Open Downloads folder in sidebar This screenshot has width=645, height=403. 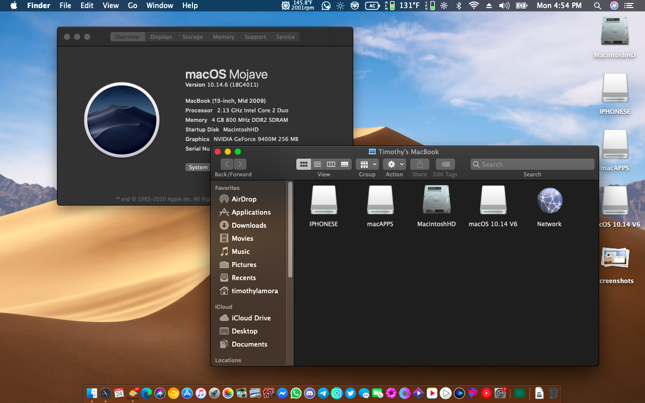(x=249, y=225)
